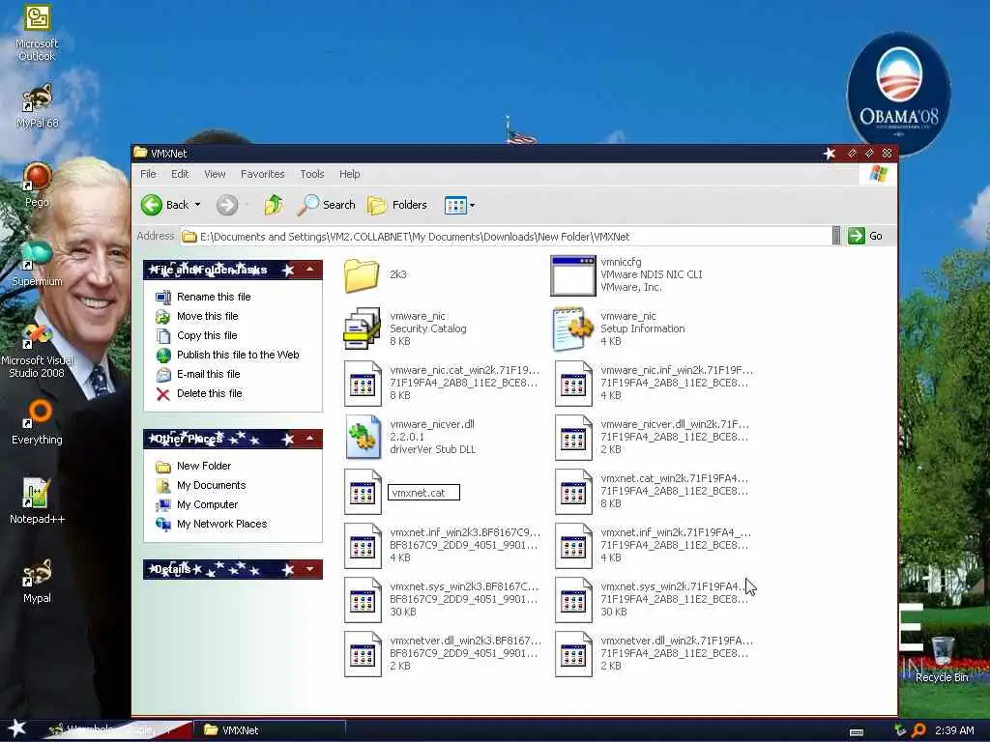Open the File menu
Image resolution: width=990 pixels, height=742 pixels.
click(148, 174)
